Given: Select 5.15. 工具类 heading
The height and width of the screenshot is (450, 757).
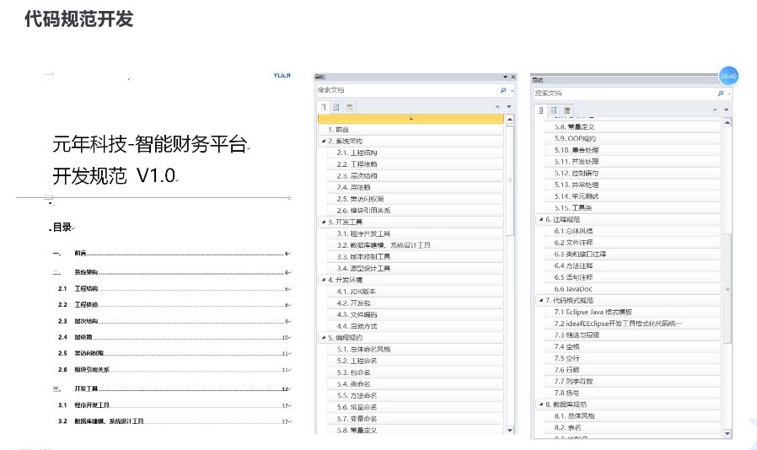Looking at the screenshot, I should 633,208.
